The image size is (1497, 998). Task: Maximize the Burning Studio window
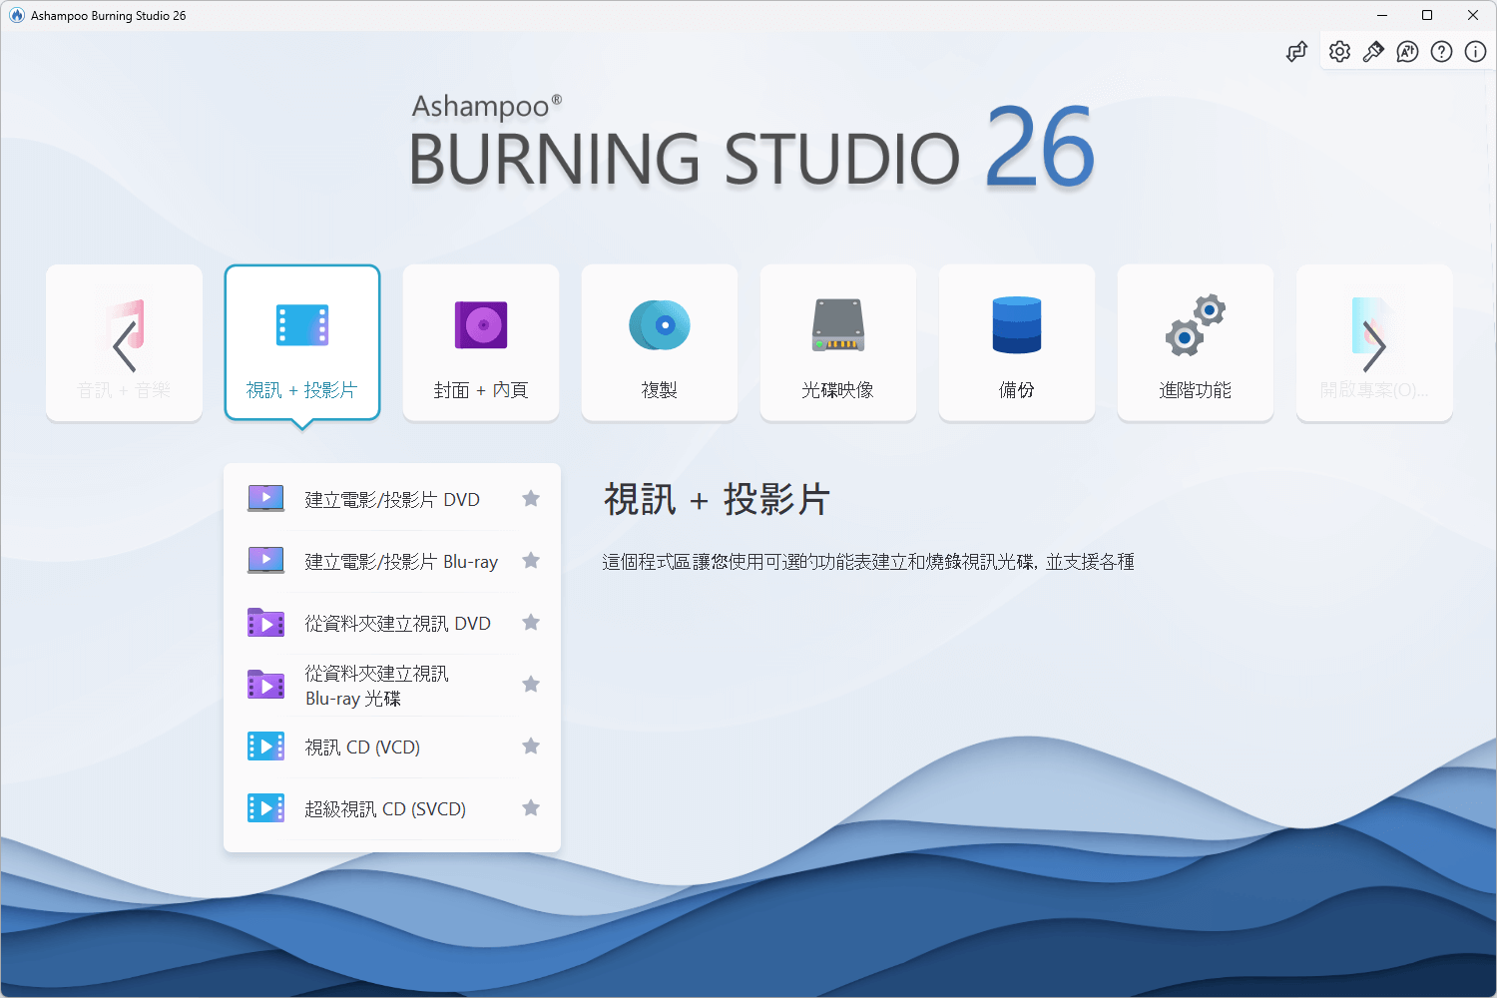[x=1427, y=15]
